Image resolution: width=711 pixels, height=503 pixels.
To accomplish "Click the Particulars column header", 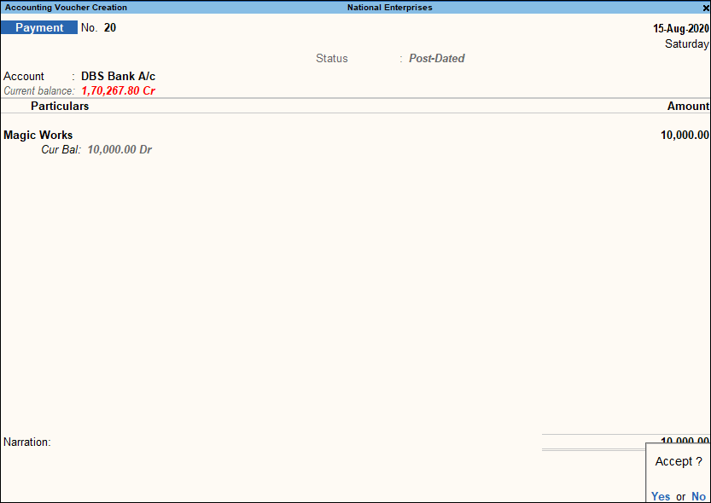I will coord(60,106).
